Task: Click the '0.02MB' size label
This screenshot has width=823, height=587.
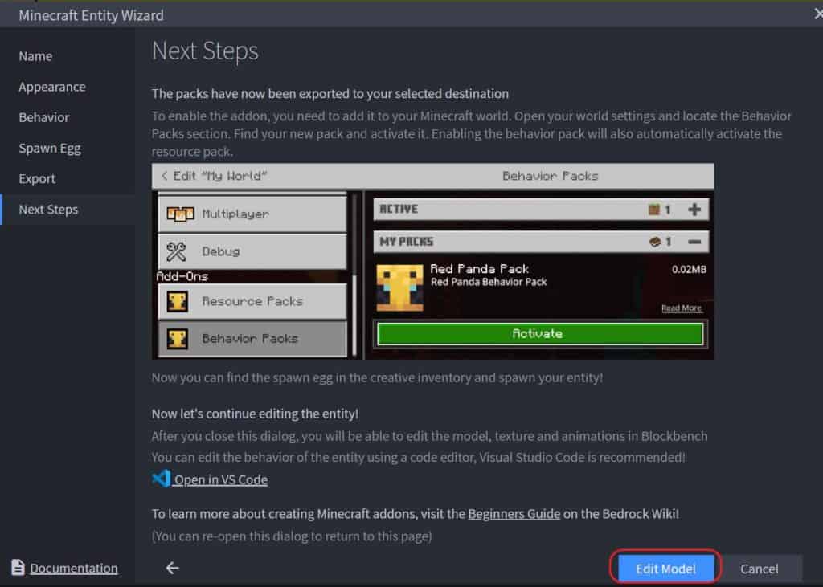Action: click(x=689, y=270)
